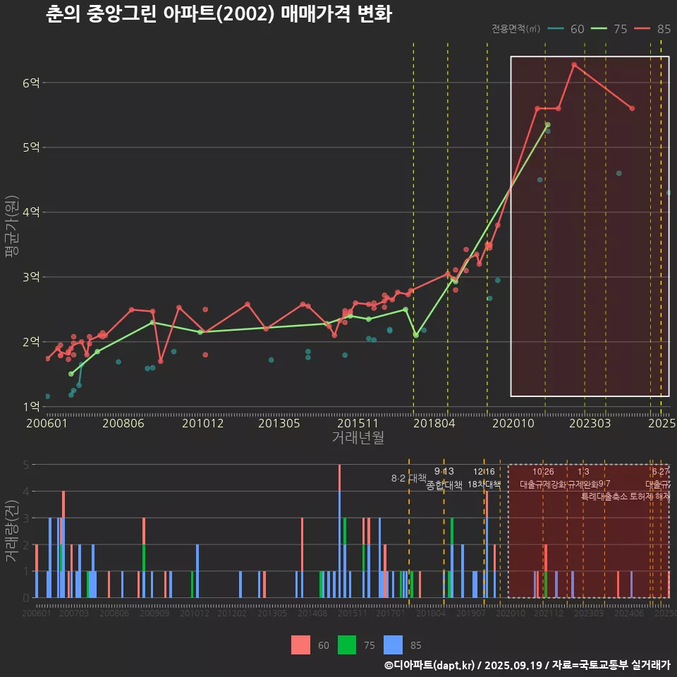This screenshot has width=677, height=677.
Task: Click the 6억 label on the y-axis
Action: 31,83
